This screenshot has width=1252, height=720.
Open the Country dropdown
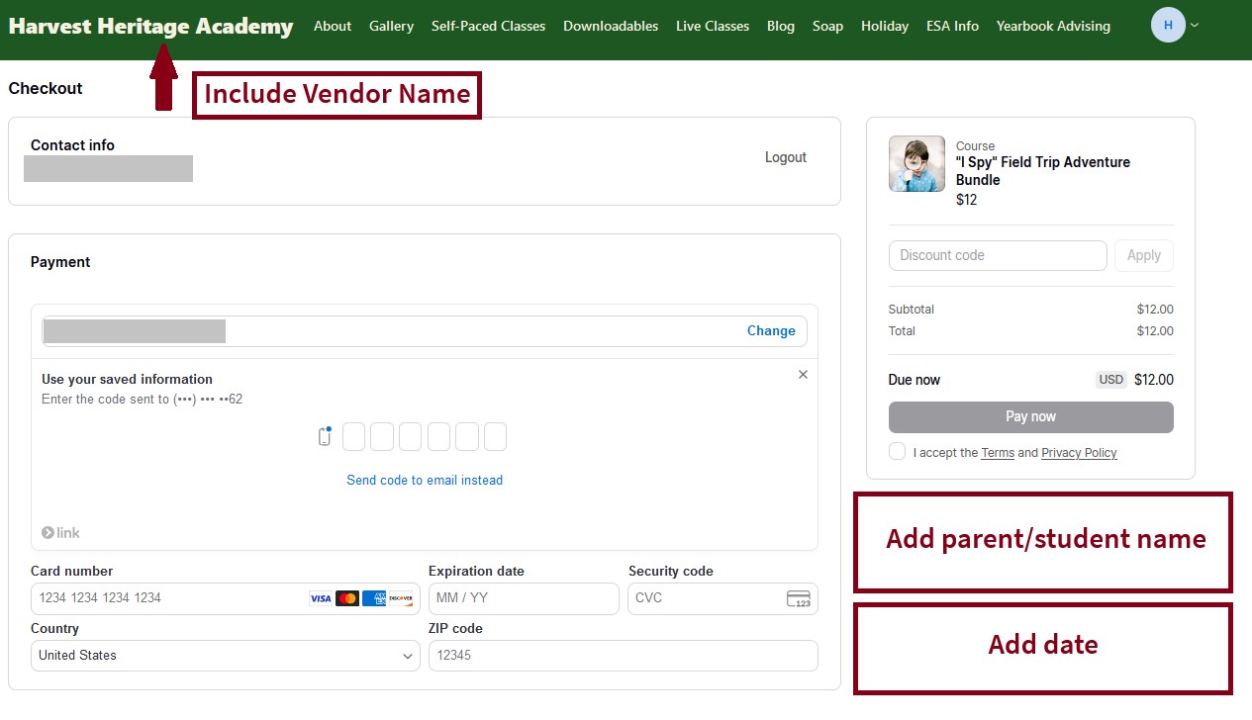coord(225,656)
